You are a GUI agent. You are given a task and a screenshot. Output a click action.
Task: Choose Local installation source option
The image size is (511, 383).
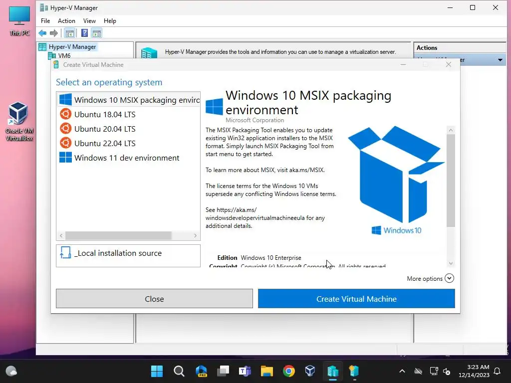click(128, 256)
